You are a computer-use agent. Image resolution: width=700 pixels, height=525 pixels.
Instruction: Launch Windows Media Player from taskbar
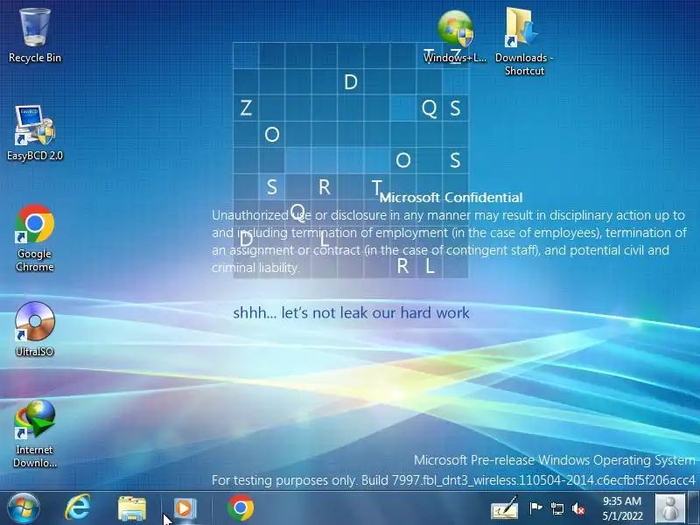pos(185,508)
